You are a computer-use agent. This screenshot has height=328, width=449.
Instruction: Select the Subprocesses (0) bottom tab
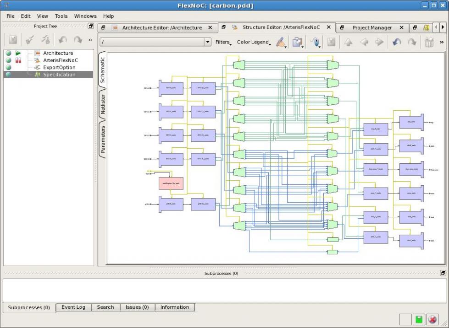click(29, 307)
